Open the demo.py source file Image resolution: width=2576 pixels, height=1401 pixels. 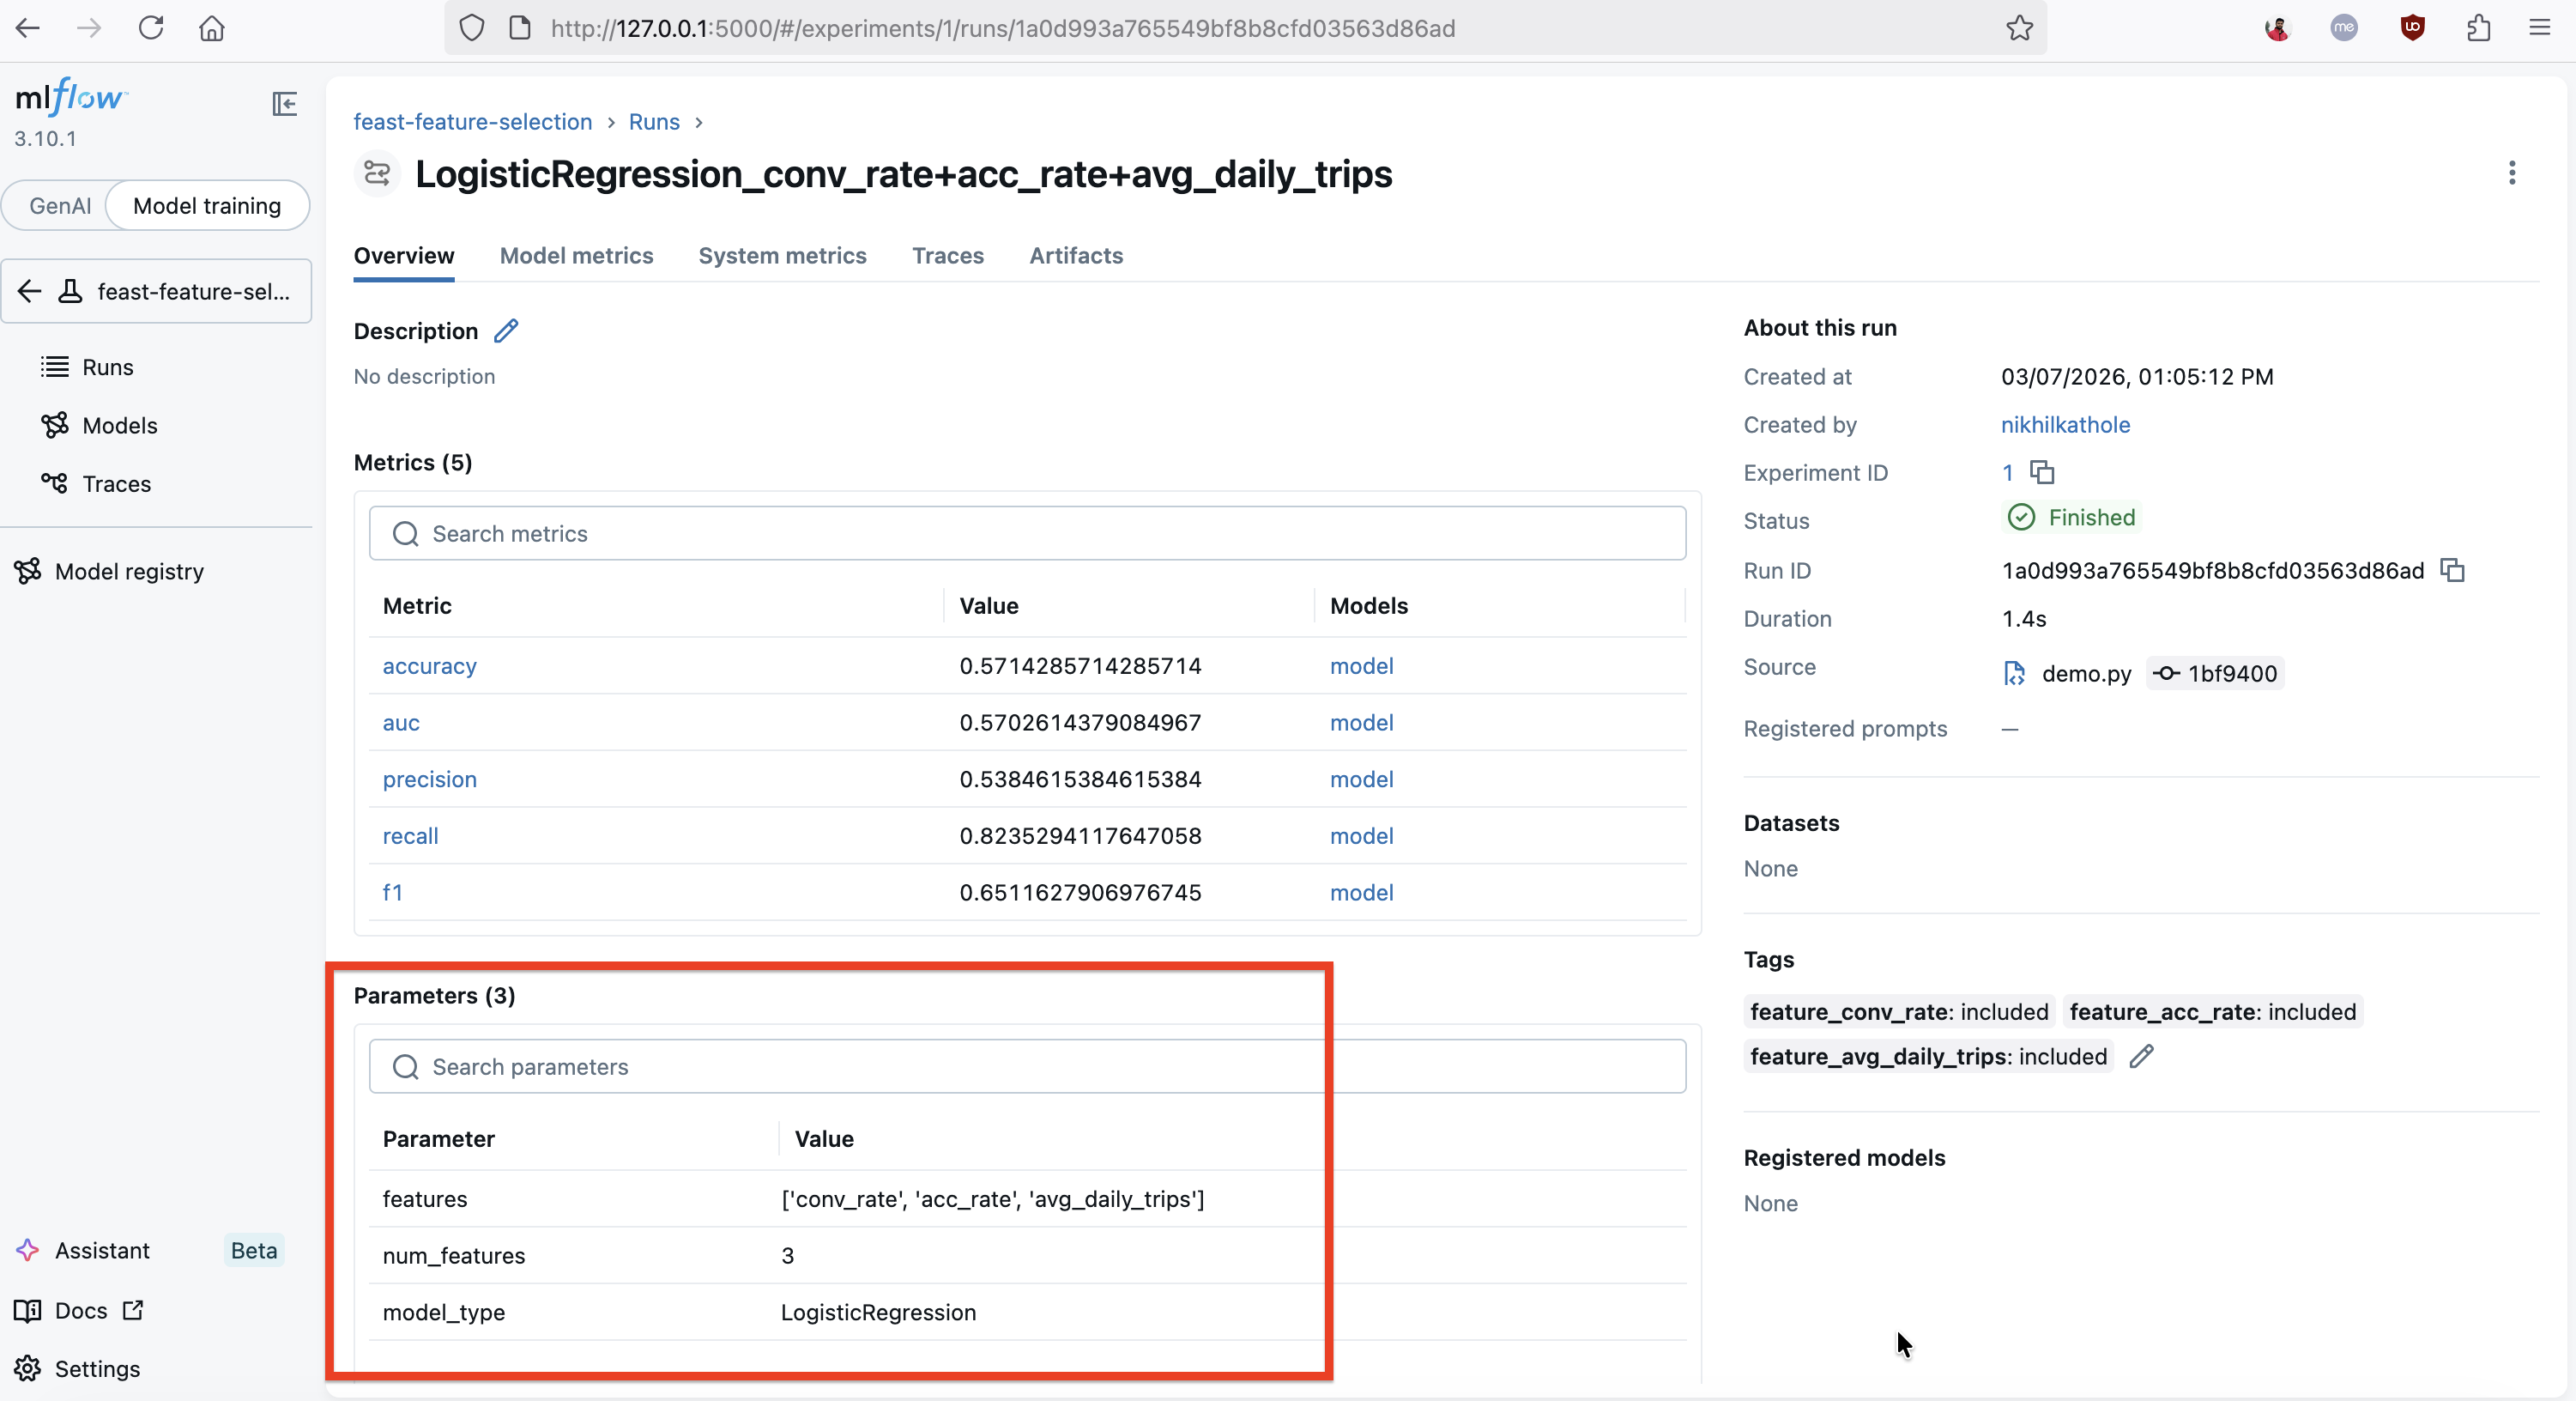[x=2087, y=672]
